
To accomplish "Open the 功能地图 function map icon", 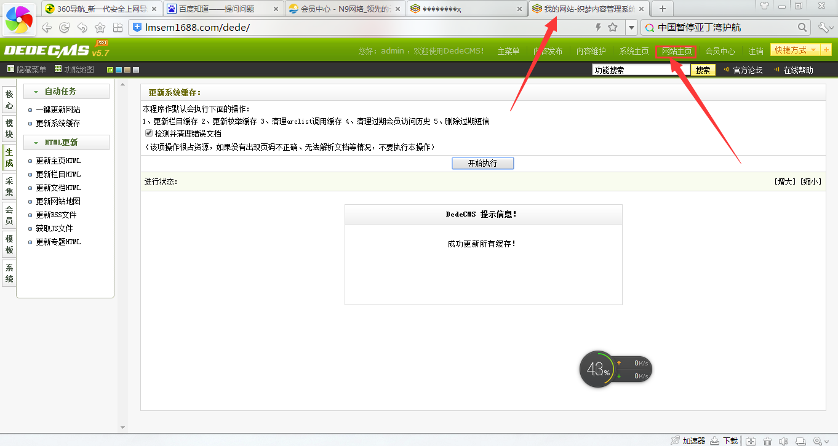I will 58,69.
